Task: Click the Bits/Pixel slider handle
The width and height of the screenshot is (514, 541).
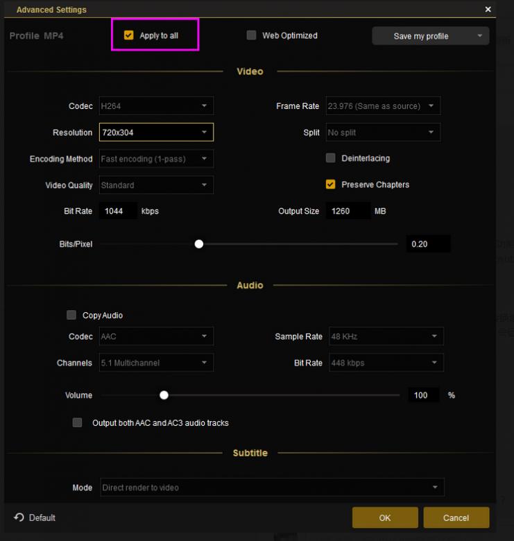Action: coord(199,244)
